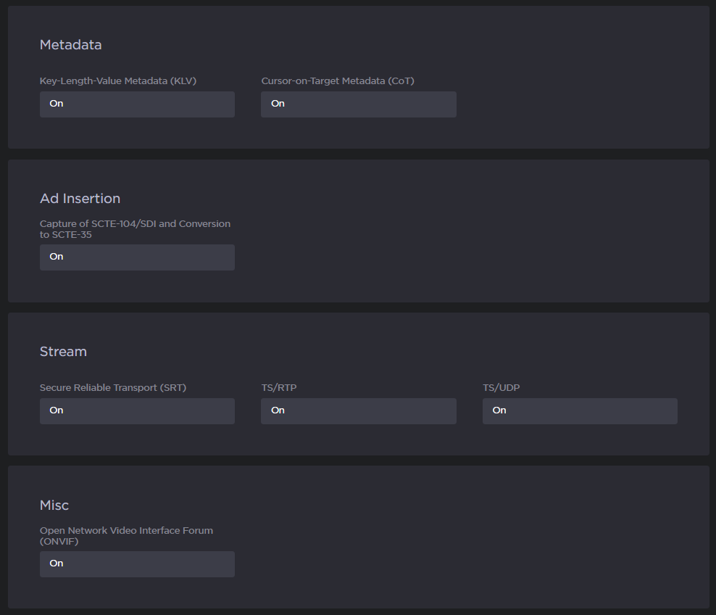Click the Metadata section heading
Viewport: 716px width, 615px height.
(70, 45)
